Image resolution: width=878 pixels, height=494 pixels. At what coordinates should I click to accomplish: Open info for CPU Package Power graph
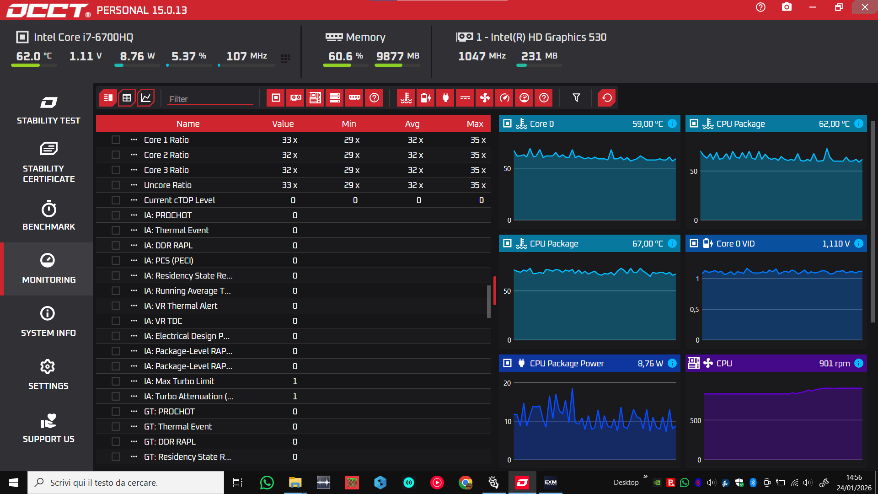672,363
